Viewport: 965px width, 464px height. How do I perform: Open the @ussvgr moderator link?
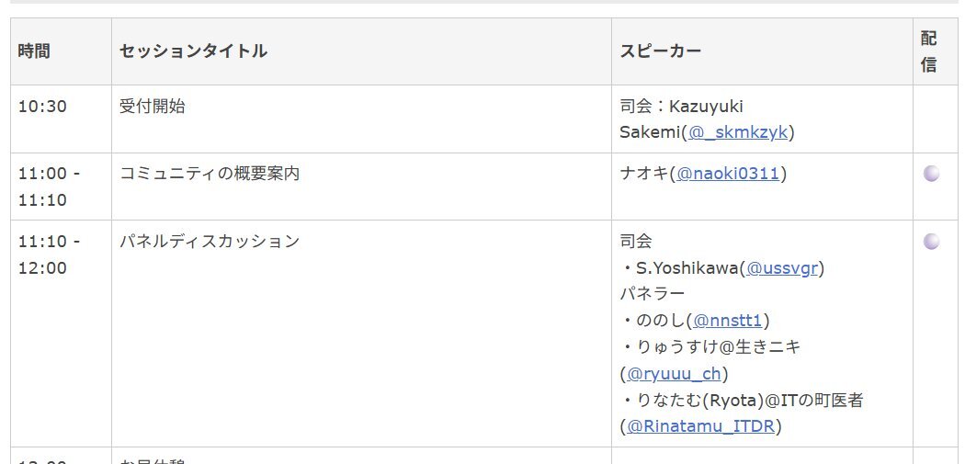click(x=781, y=268)
